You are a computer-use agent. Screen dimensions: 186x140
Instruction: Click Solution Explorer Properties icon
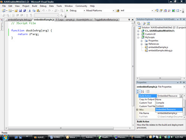coord(139,24)
